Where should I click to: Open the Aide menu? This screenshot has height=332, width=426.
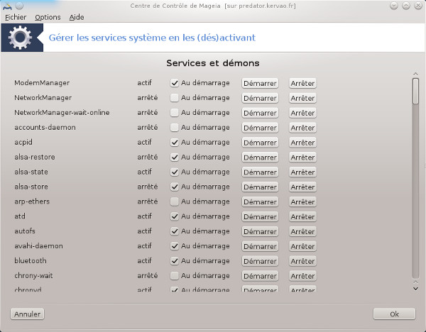(x=76, y=17)
